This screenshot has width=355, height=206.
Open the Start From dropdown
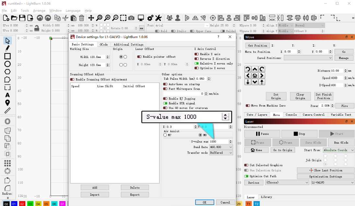[x=339, y=150]
